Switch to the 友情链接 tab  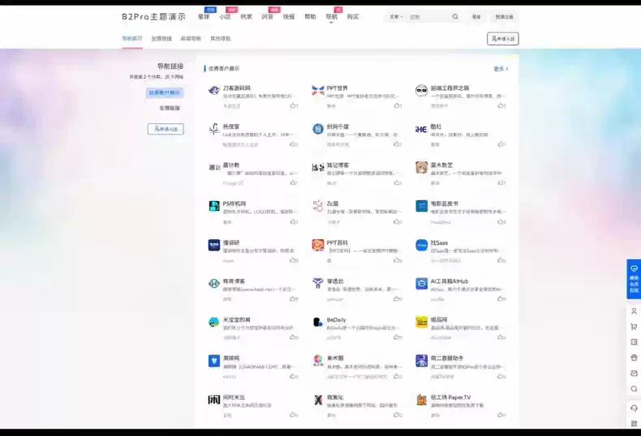click(161, 38)
